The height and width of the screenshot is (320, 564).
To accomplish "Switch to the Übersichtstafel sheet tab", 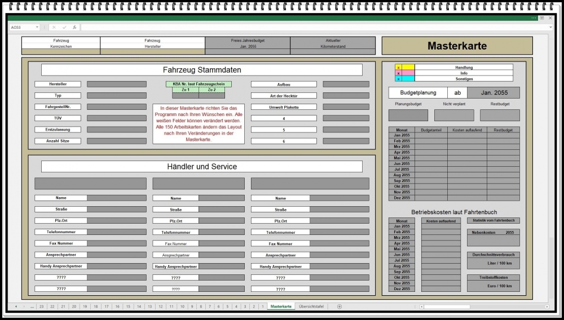I will pos(311,306).
